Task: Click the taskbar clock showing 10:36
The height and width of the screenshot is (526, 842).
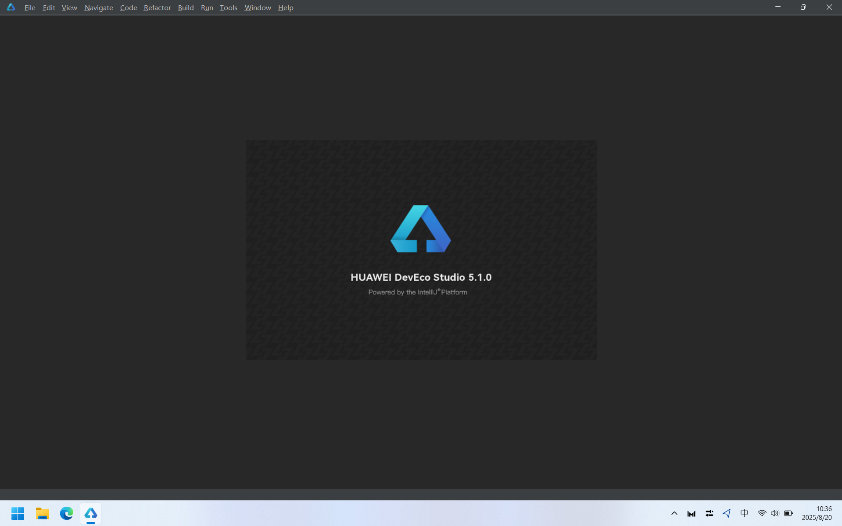Action: 817,513
